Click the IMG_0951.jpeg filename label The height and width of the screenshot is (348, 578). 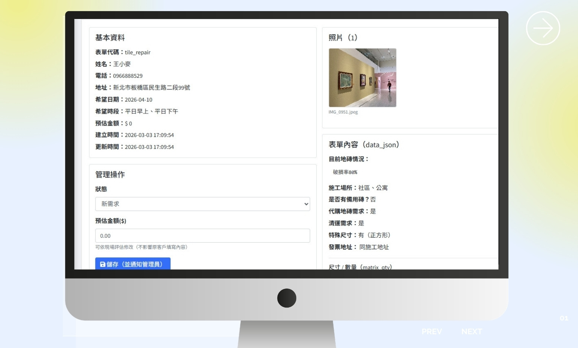pyautogui.click(x=342, y=112)
